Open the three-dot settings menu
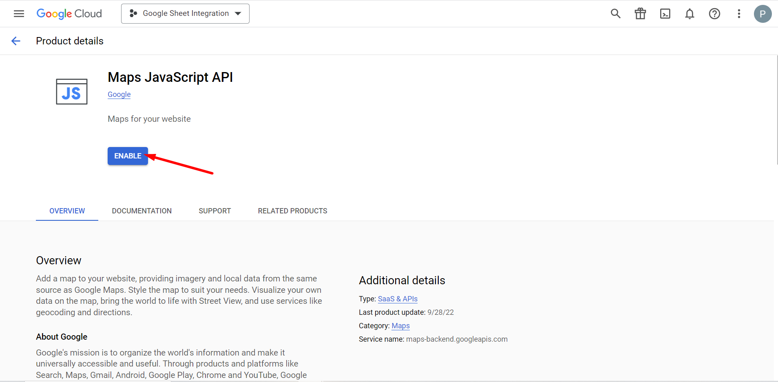The width and height of the screenshot is (778, 382). 739,13
